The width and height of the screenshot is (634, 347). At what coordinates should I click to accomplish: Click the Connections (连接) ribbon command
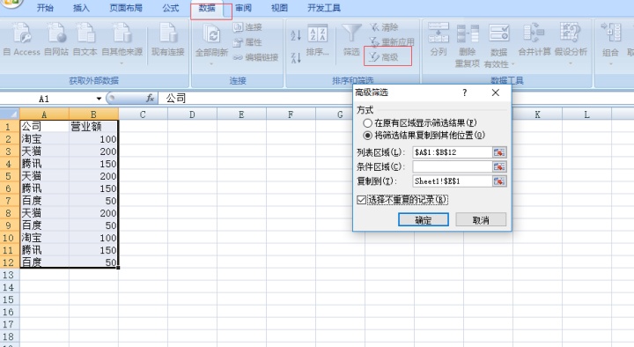pos(247,27)
